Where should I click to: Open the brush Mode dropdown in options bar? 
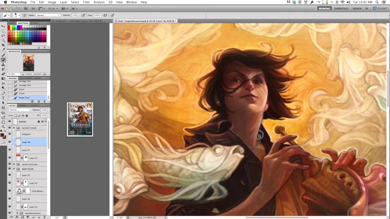[48, 15]
